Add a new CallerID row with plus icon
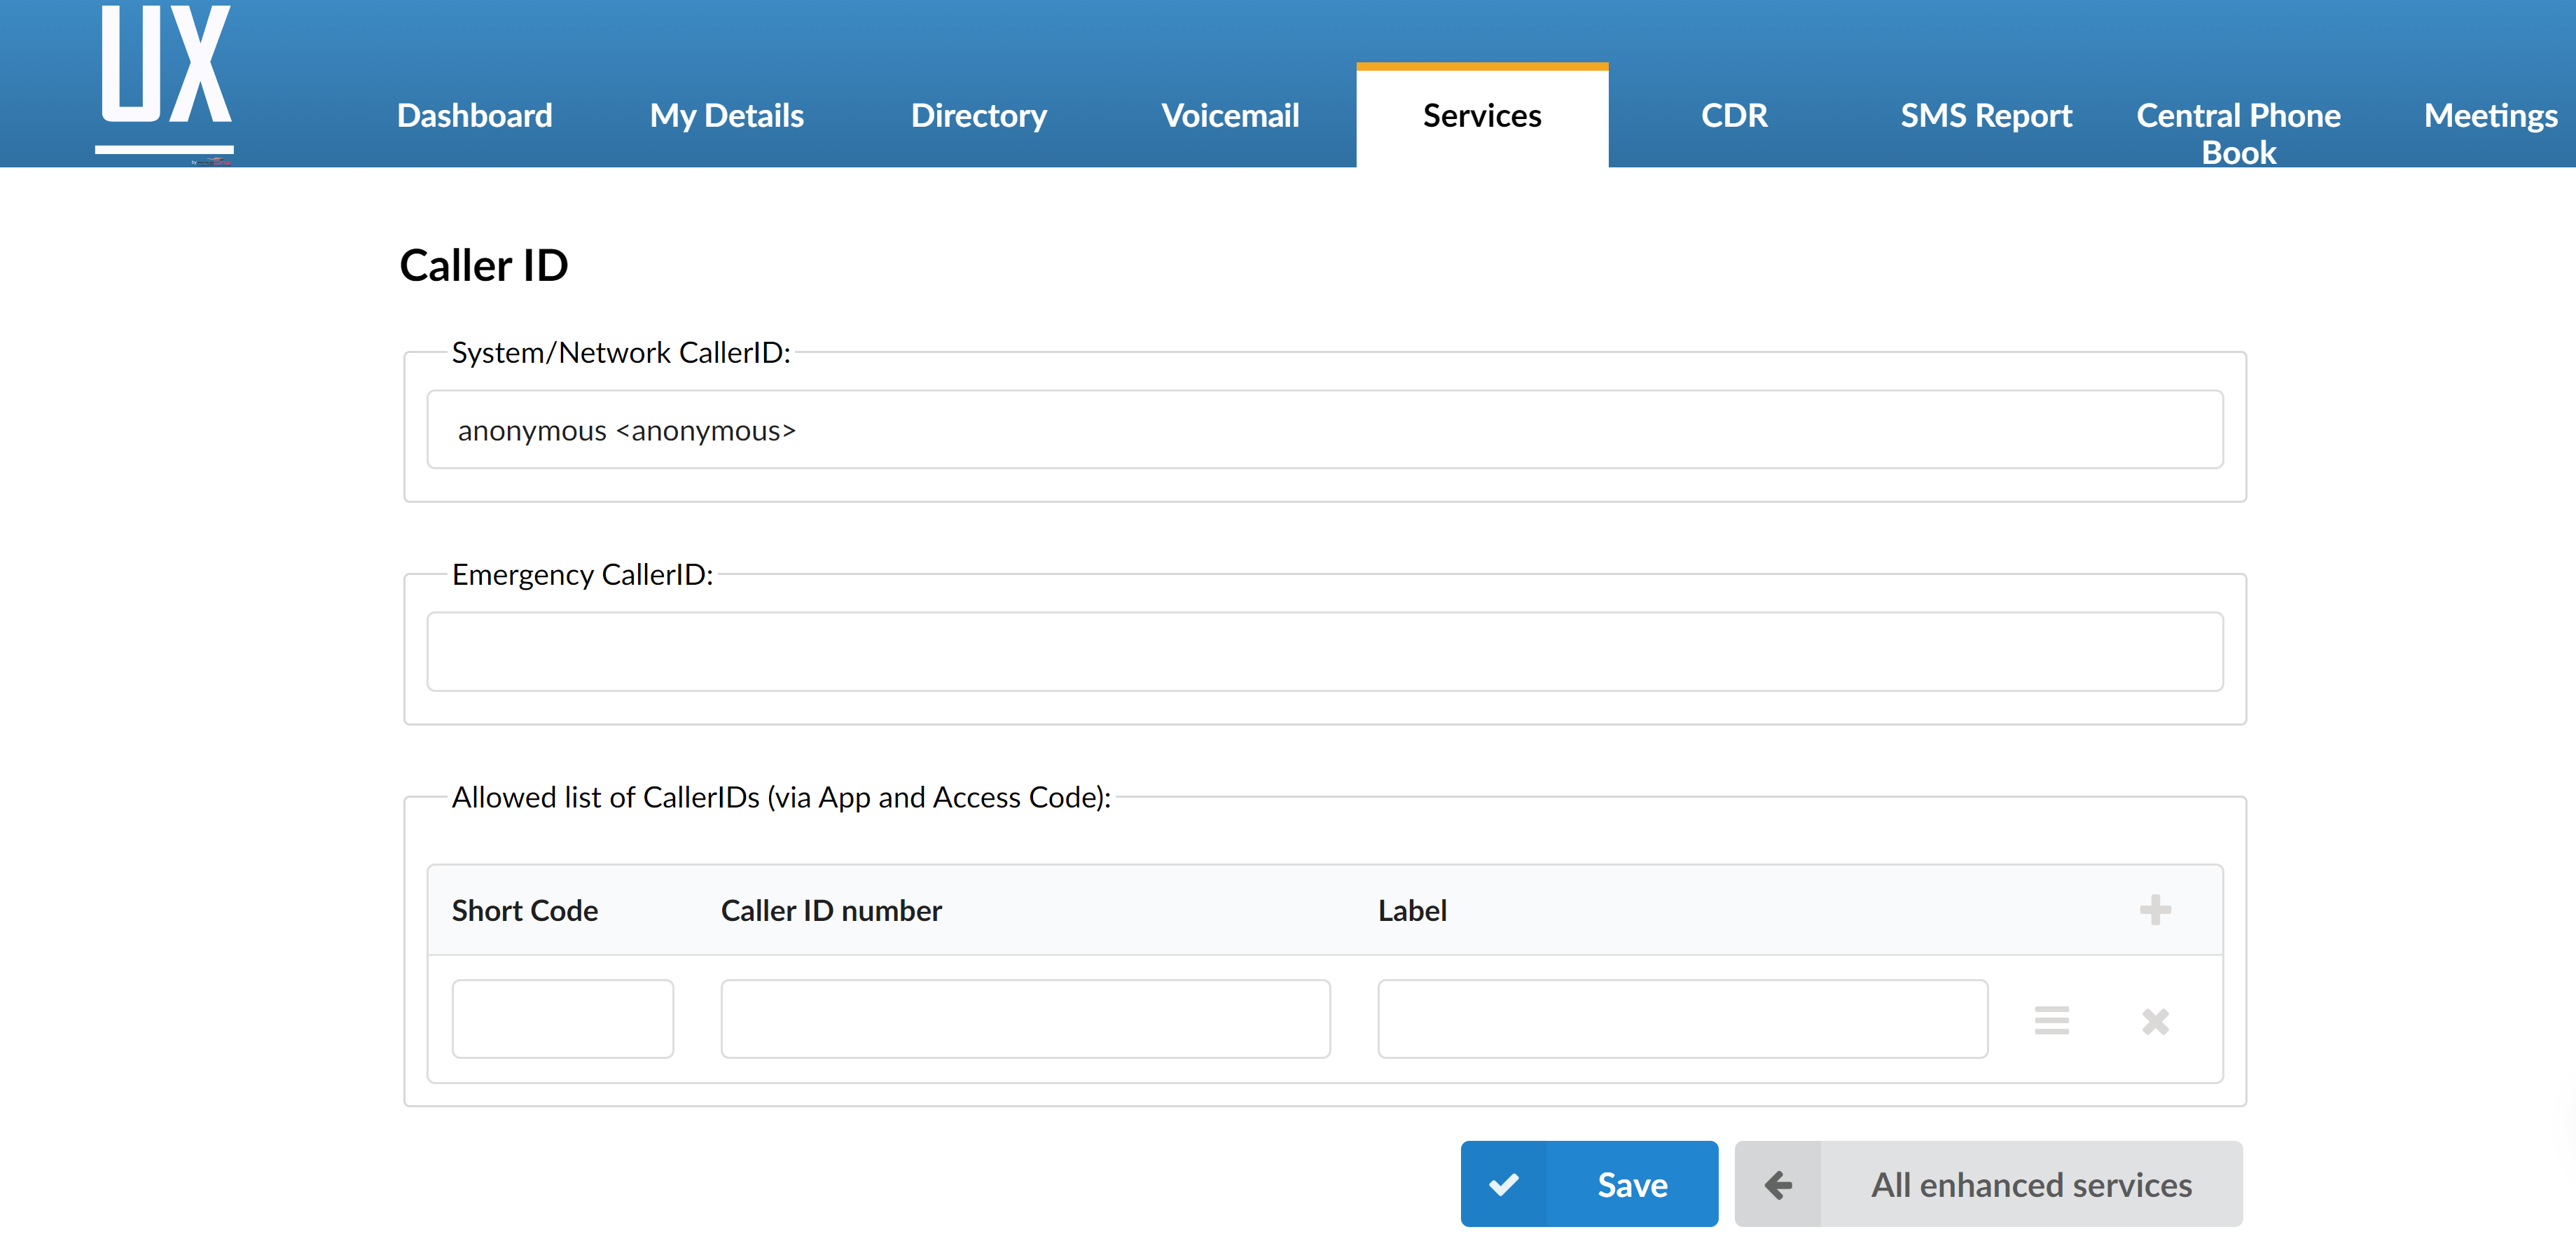This screenshot has width=2576, height=1248. point(2155,910)
